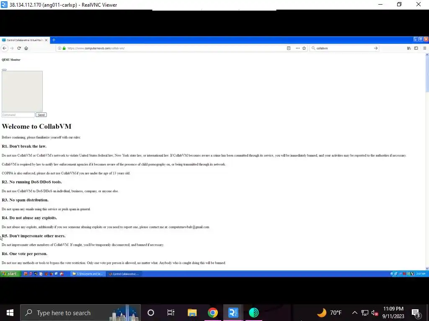
Task: Select the Control Collaborative Virtual Machine tab
Action: point(24,40)
